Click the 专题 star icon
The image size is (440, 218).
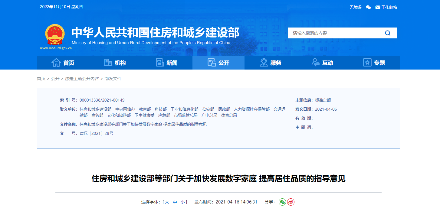(x=367, y=63)
